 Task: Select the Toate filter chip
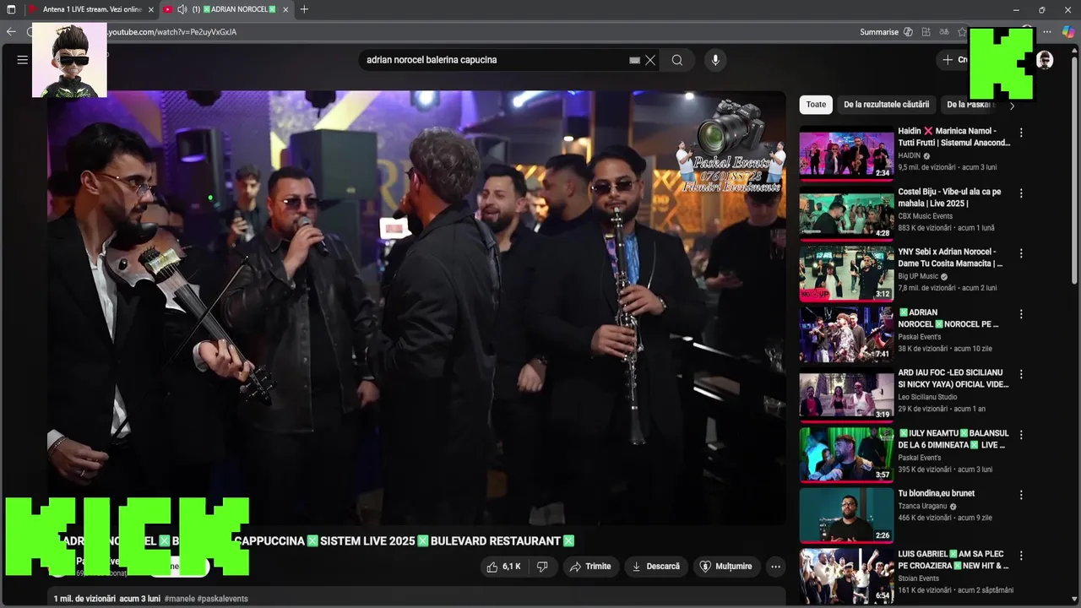pos(816,105)
